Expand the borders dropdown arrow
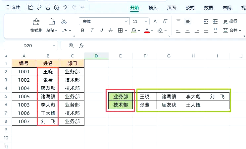This screenshot has height=149, width=246. [x=126, y=31]
